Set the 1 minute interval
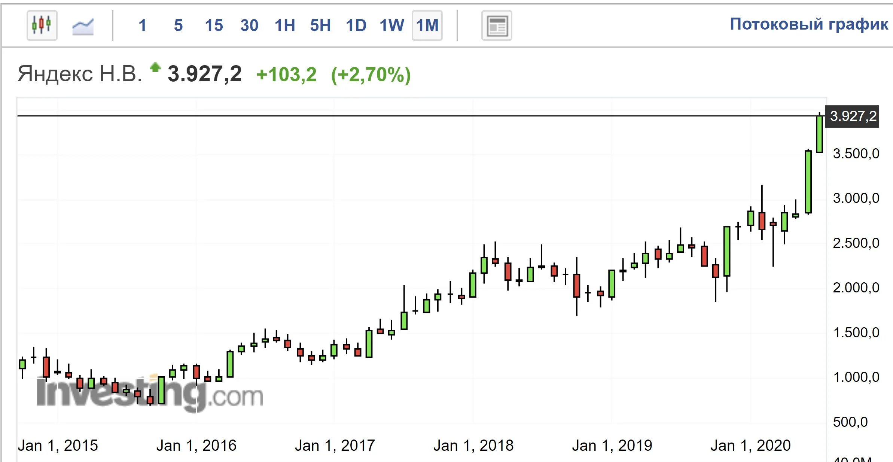 coord(142,25)
